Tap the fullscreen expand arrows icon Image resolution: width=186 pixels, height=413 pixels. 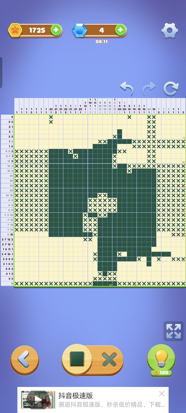[174, 331]
